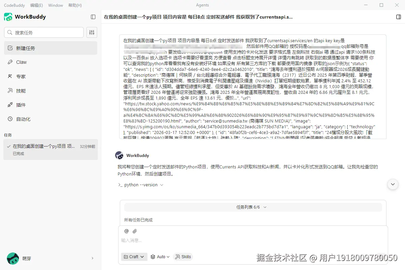
Task: Toggle the right side panel icon
Action: pyautogui.click(x=398, y=17)
